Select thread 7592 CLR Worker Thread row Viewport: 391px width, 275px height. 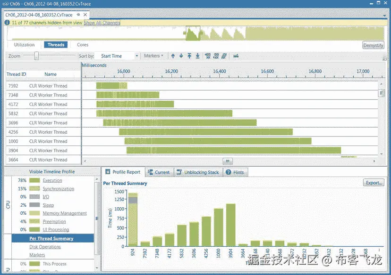tap(43, 86)
